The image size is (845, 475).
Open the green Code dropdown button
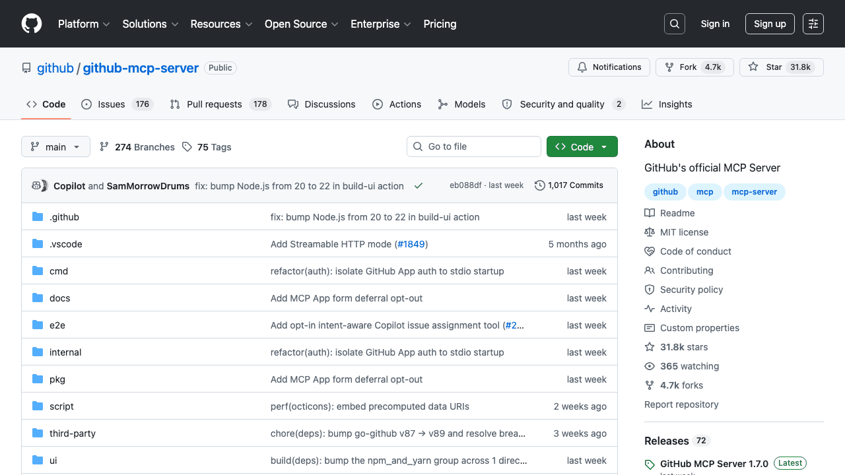tap(582, 146)
